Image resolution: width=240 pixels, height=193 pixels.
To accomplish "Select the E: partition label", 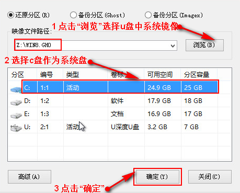I will click(x=27, y=114).
